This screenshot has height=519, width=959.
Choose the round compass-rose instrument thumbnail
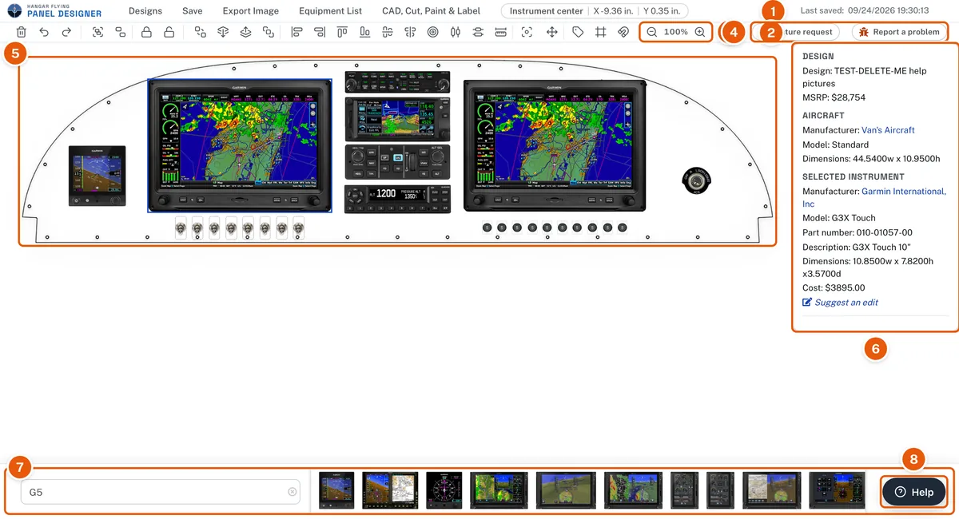[x=444, y=490]
